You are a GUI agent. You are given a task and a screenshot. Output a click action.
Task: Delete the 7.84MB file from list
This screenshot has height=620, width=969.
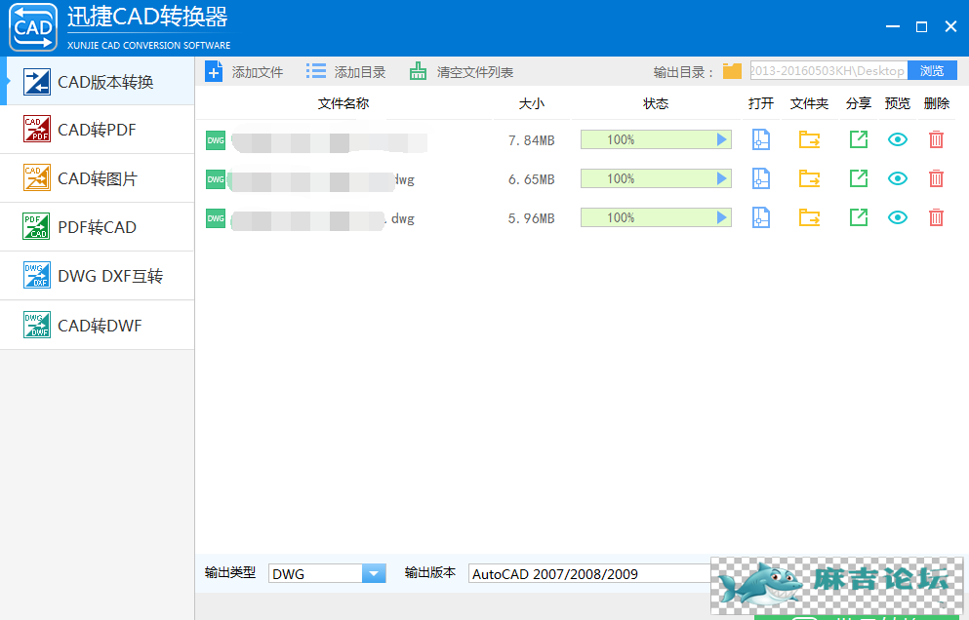coord(936,140)
